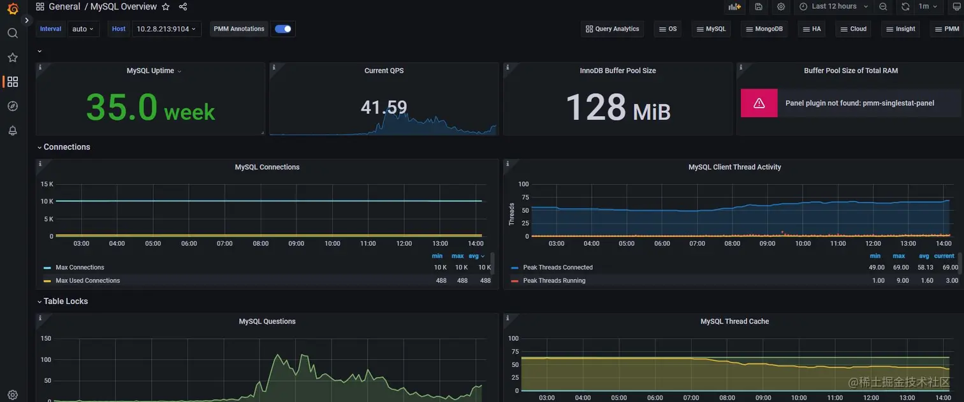
Task: Open Host 10.2.8.213:9104 dropdown
Action: coord(166,29)
